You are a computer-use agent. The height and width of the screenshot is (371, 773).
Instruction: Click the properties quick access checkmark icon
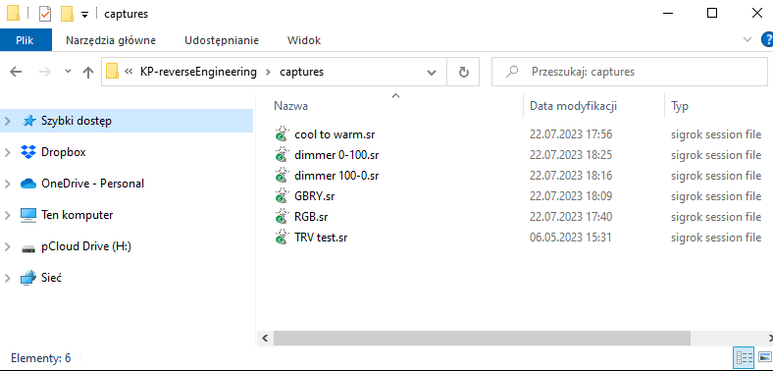click(x=45, y=14)
